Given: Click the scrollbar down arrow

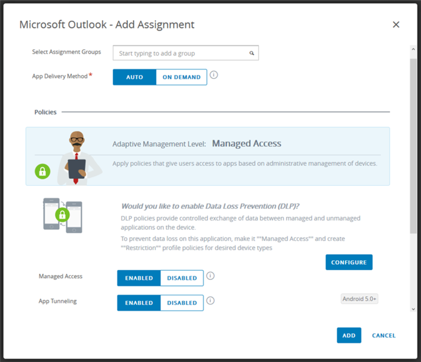Looking at the screenshot, I should (413, 310).
